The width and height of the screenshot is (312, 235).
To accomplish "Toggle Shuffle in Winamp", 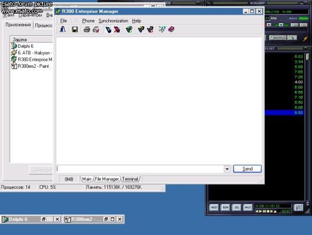I will 278,38.
